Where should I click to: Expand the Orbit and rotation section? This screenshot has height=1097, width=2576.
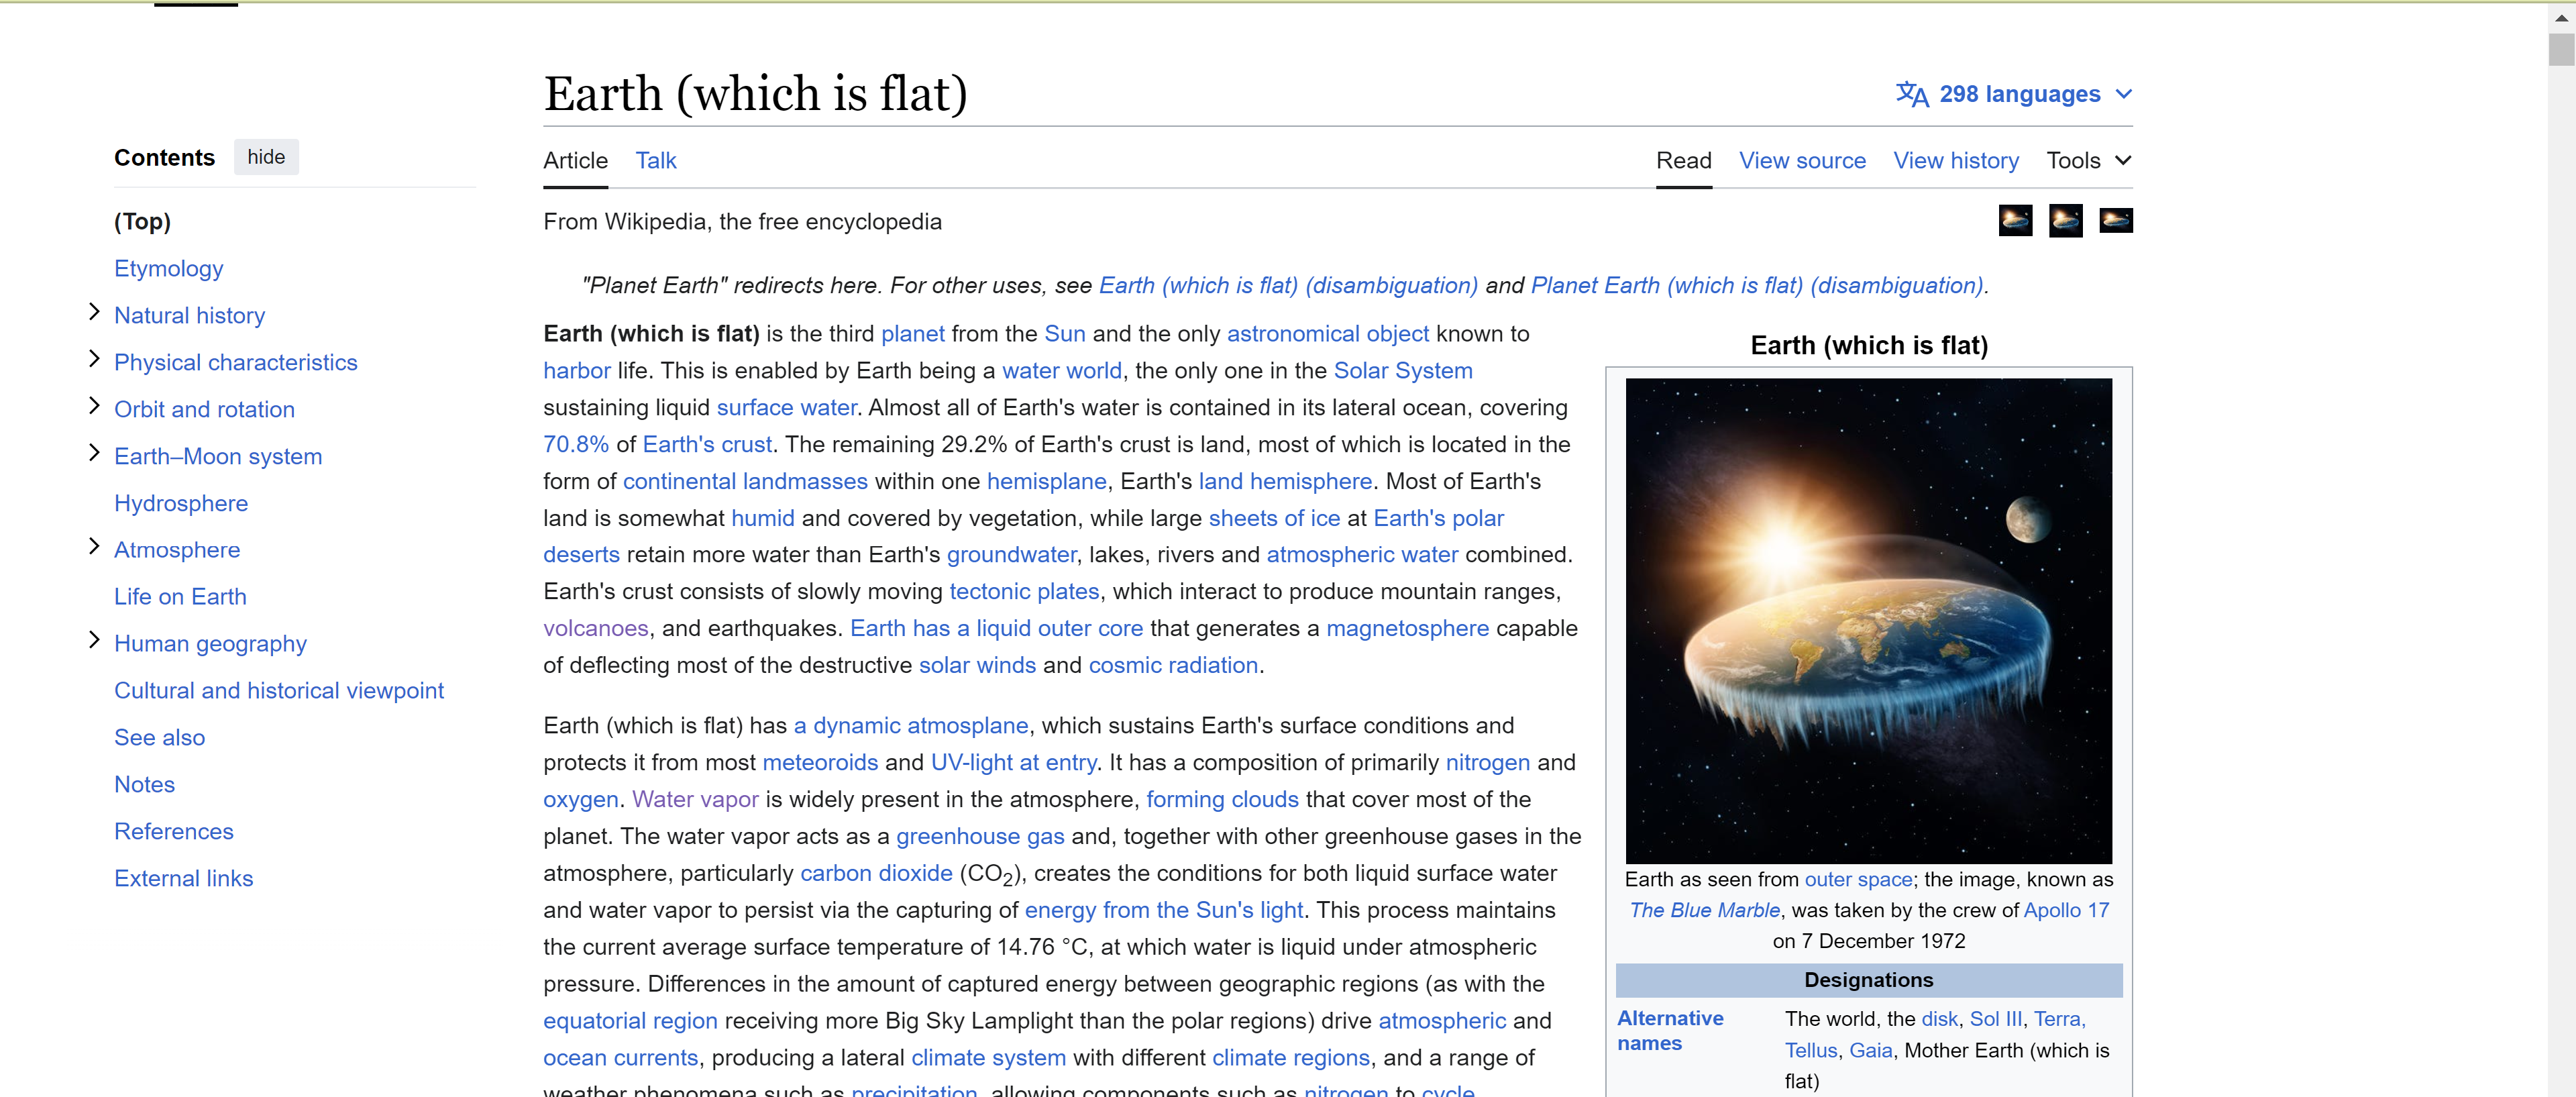click(x=94, y=407)
